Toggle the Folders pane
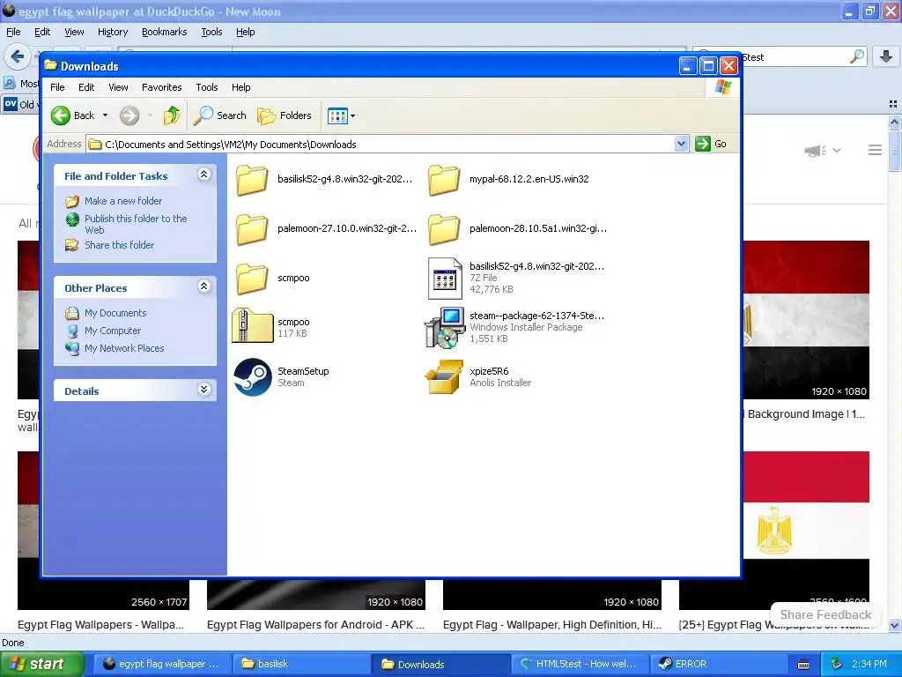Screen dimensions: 902x677 pos(285,115)
